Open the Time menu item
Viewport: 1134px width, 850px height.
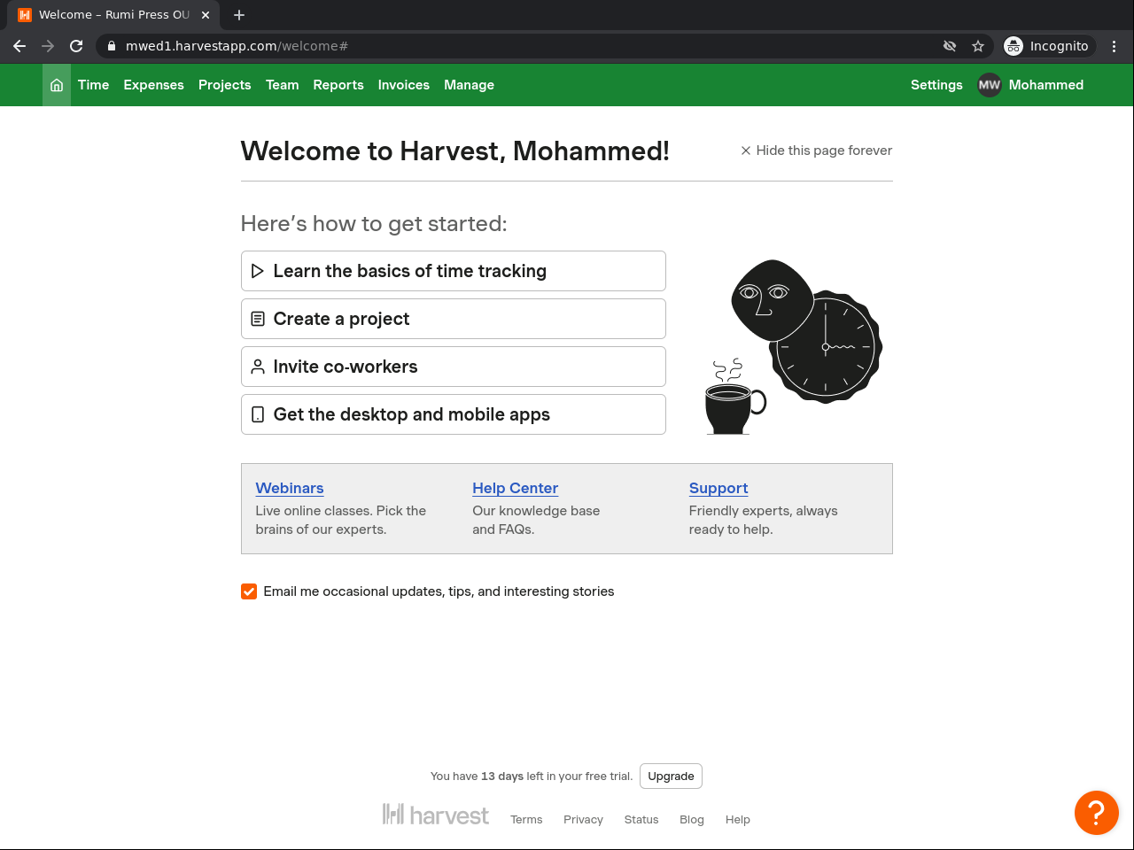93,85
